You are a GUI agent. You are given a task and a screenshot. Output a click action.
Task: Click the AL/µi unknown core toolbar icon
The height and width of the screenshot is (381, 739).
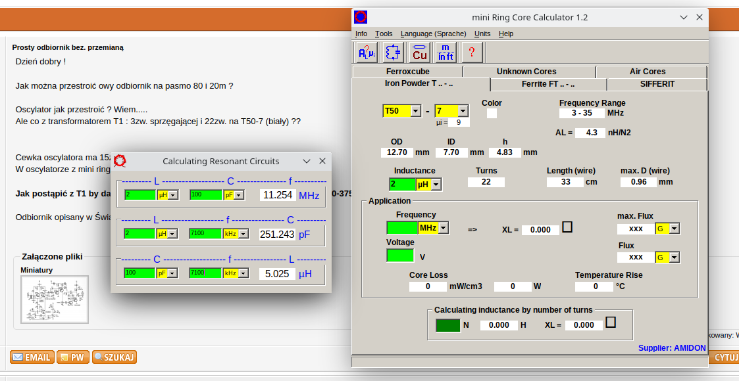coord(367,53)
